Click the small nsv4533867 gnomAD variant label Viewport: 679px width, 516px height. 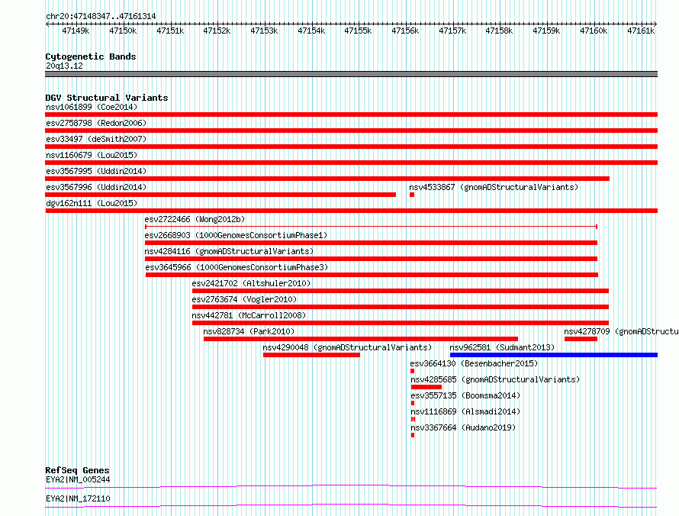click(494, 187)
